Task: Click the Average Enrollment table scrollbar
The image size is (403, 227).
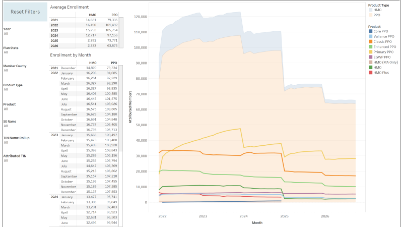Action: 121,33
